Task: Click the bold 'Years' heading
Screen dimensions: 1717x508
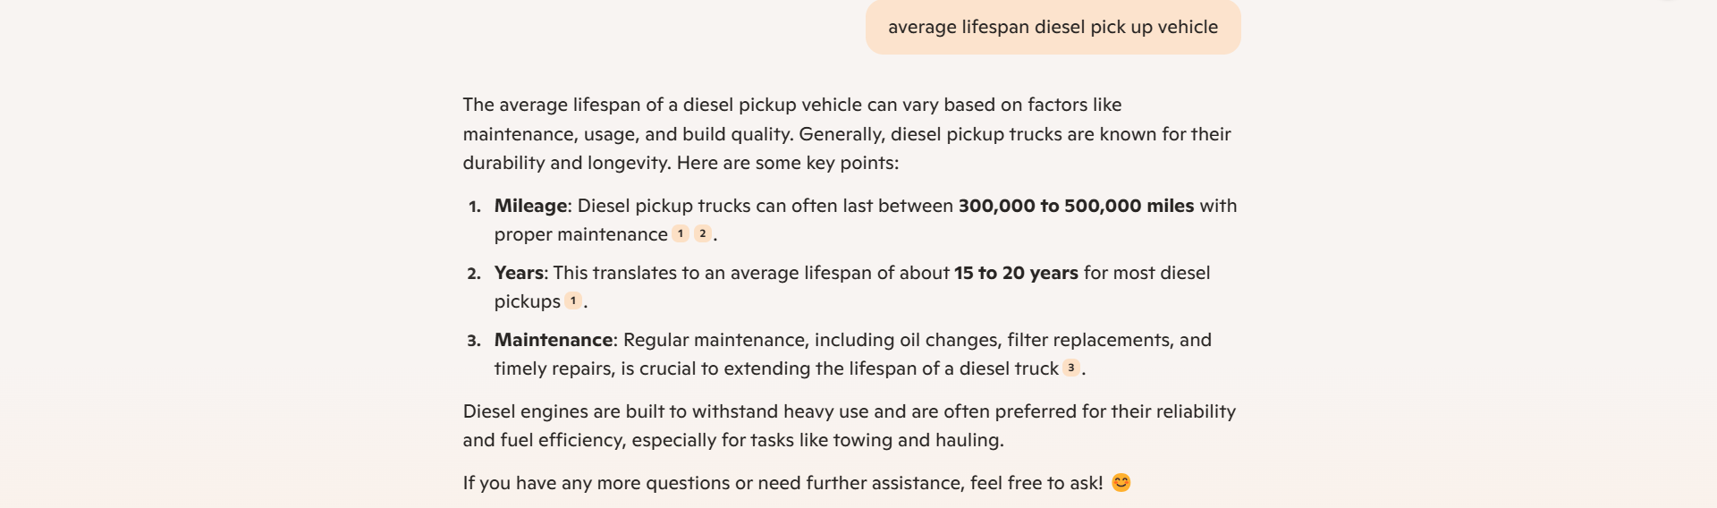Action: point(519,273)
